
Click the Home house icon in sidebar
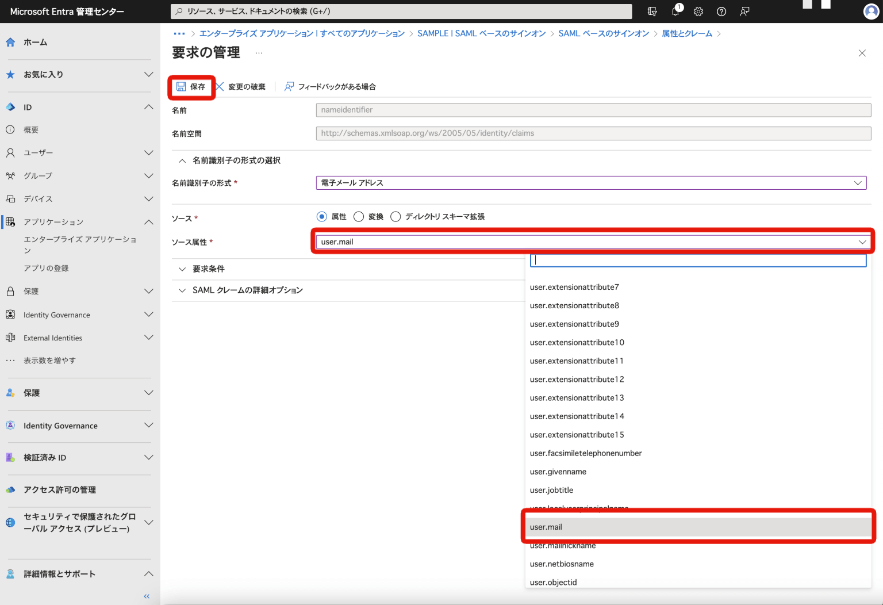10,42
